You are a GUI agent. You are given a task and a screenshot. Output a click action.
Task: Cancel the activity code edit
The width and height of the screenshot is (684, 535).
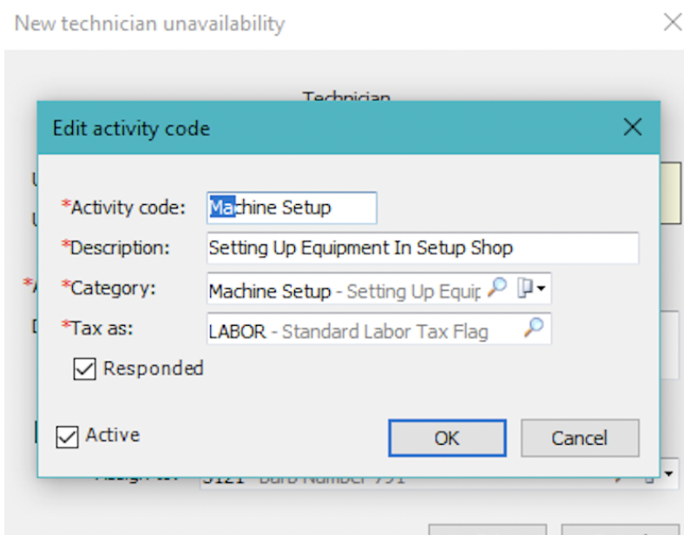[x=580, y=438]
